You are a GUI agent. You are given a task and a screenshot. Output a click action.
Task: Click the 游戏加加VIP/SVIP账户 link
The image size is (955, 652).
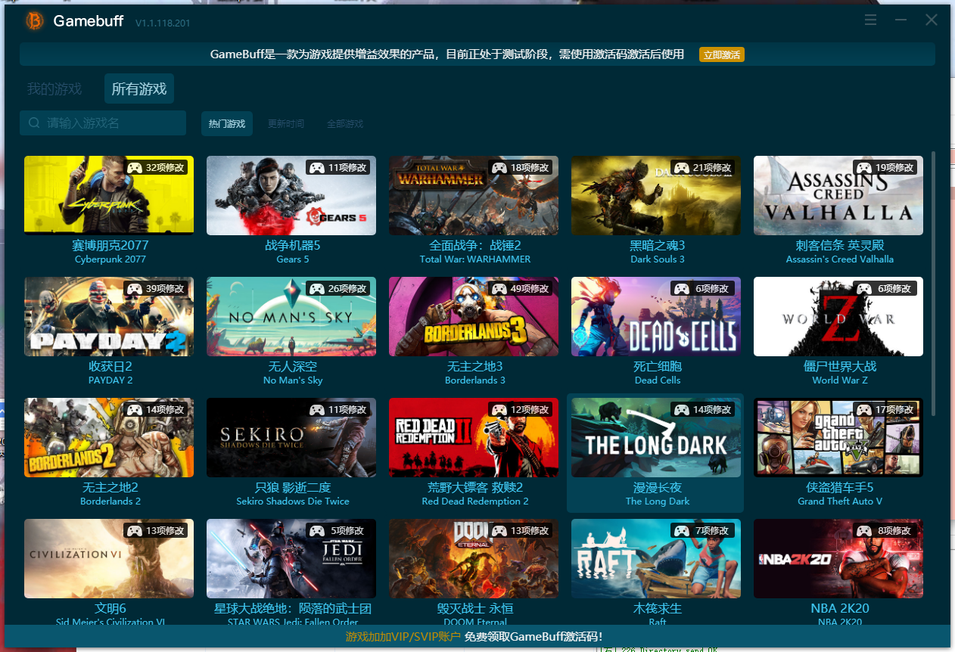pos(403,636)
